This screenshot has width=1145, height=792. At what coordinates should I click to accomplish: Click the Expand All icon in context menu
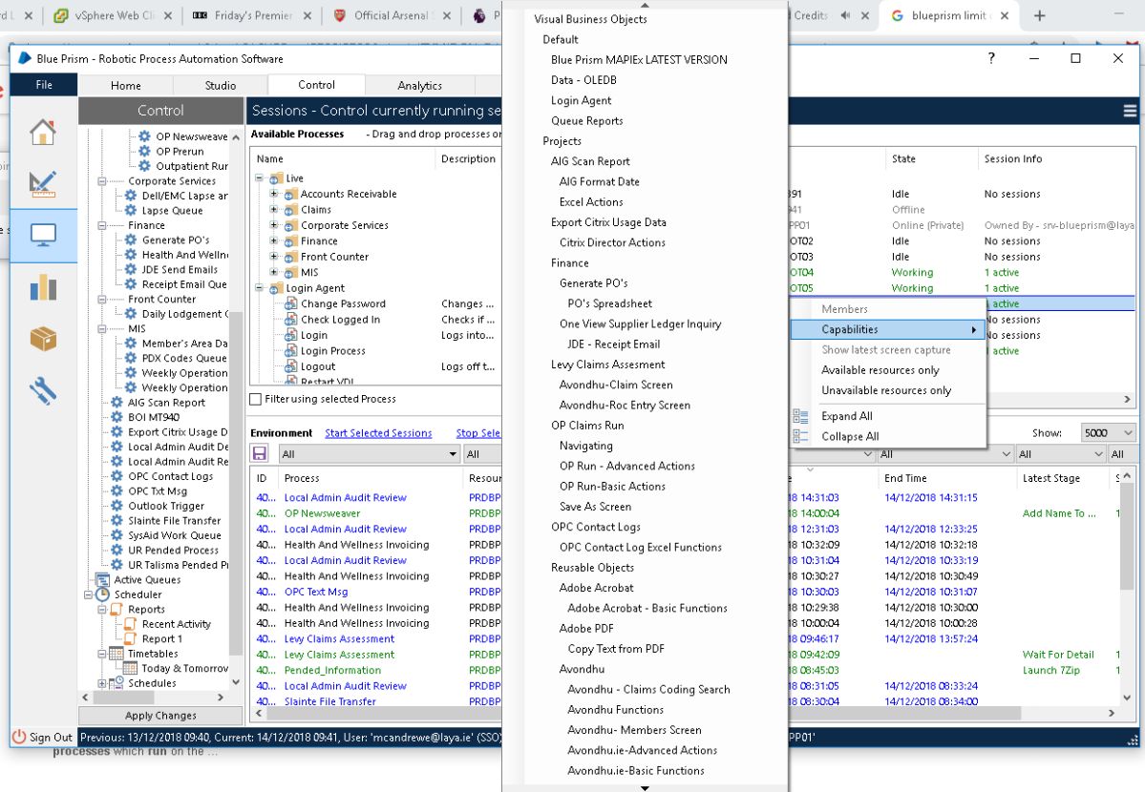(x=800, y=416)
